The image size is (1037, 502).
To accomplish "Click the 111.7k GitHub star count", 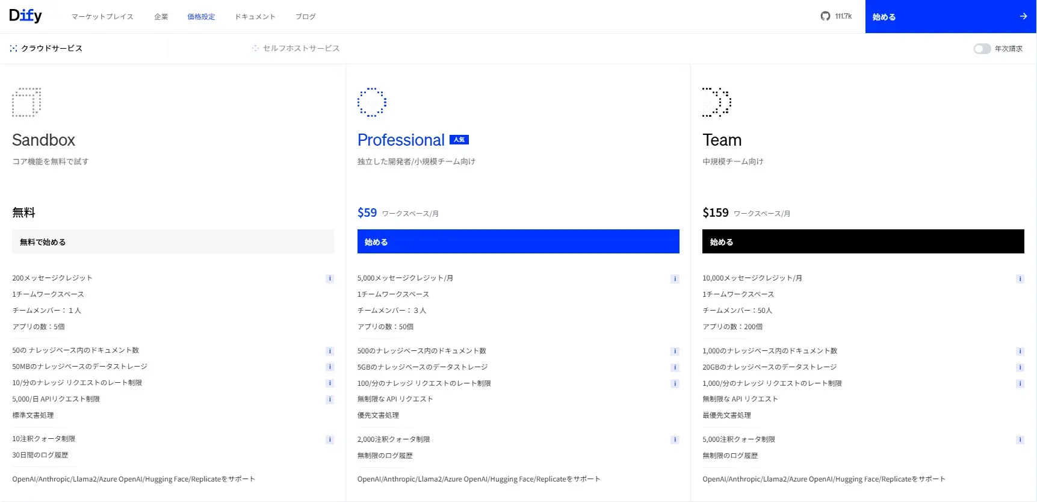I will point(844,16).
